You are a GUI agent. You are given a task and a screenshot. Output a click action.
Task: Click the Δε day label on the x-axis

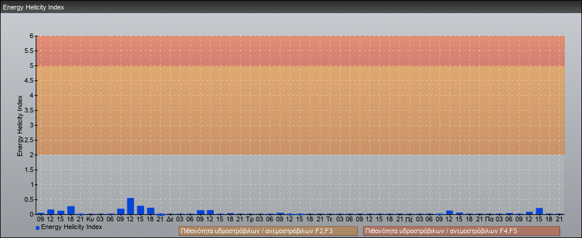click(x=170, y=220)
